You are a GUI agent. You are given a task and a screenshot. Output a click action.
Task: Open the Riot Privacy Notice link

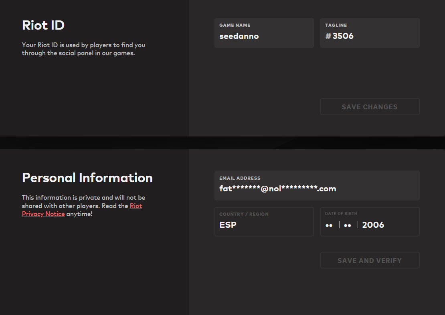click(82, 210)
